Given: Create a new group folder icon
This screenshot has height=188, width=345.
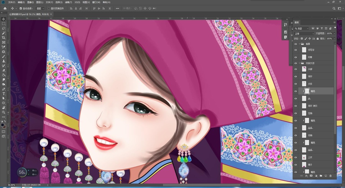Looking at the screenshot, I should 321,176.
